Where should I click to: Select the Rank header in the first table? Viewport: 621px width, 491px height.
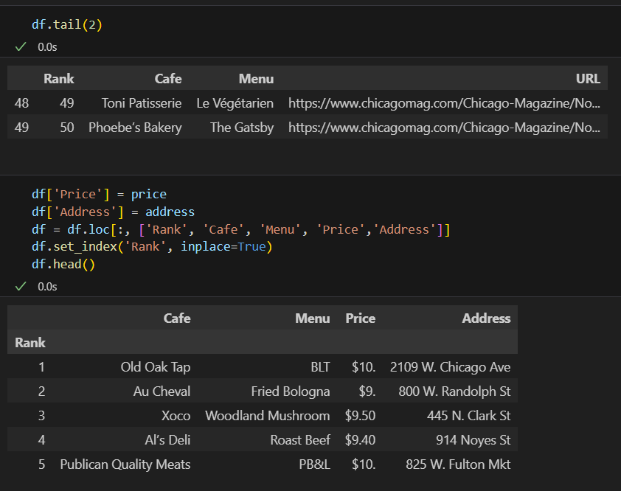(x=58, y=78)
